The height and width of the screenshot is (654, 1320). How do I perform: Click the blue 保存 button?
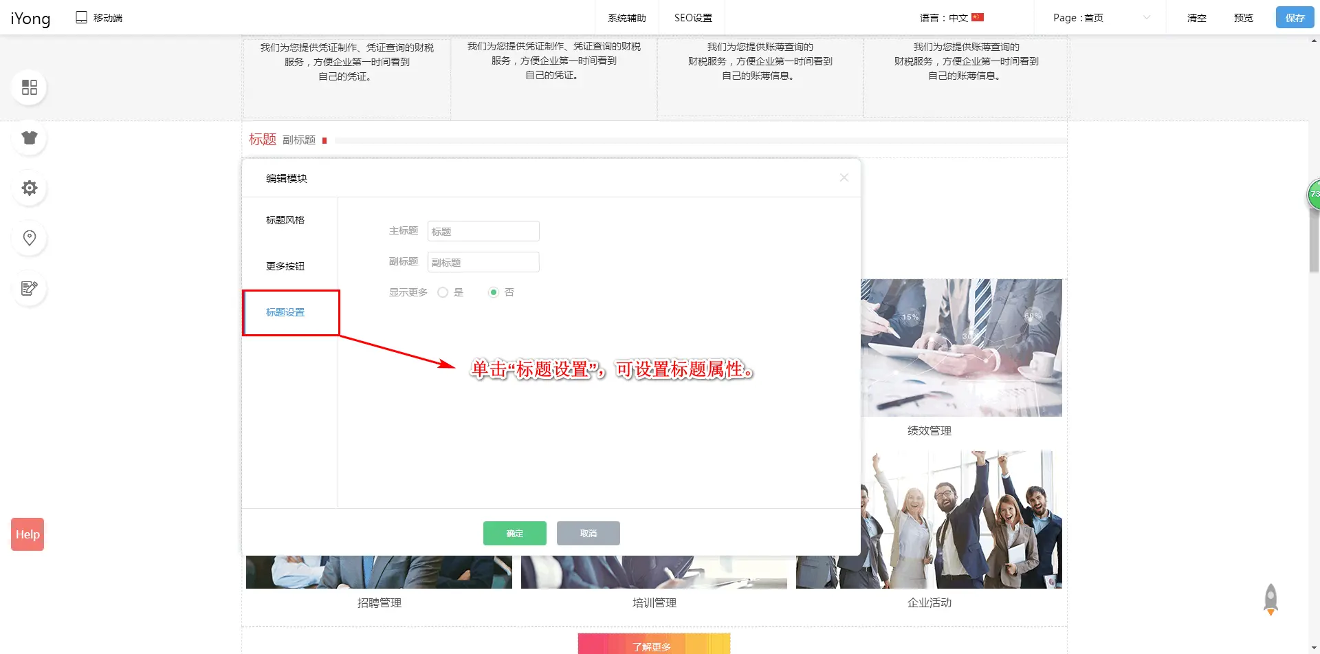click(1295, 18)
